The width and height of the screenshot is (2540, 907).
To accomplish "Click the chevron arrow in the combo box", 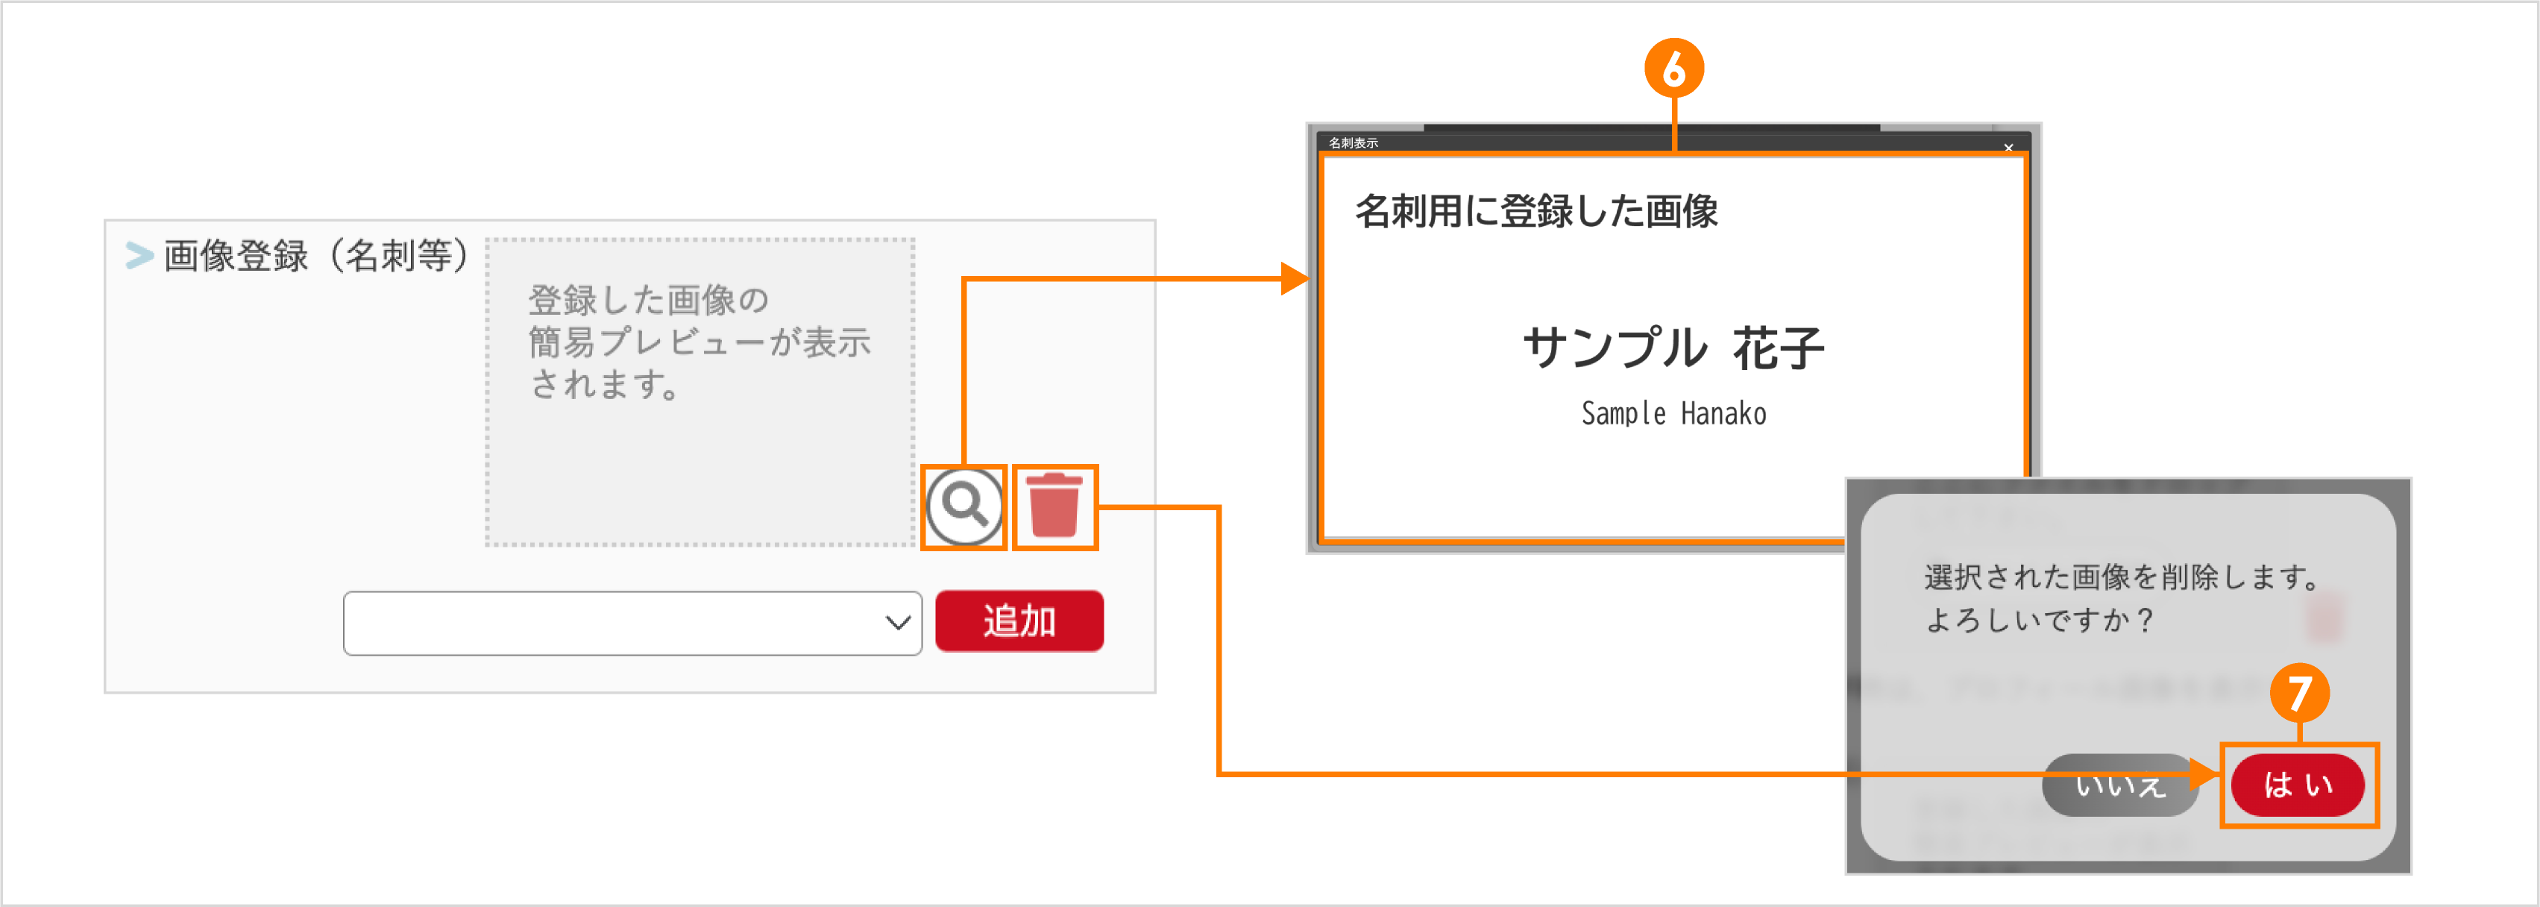I will pyautogui.click(x=896, y=622).
